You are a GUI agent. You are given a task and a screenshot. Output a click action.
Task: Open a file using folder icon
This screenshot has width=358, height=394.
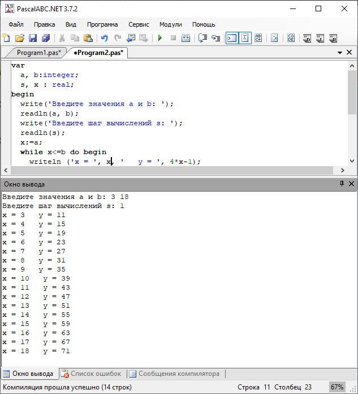click(20, 38)
